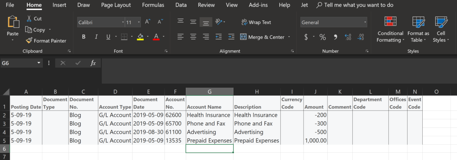The image size is (457, 160).
Task: Toggle Underline formatting
Action: pos(108,37)
